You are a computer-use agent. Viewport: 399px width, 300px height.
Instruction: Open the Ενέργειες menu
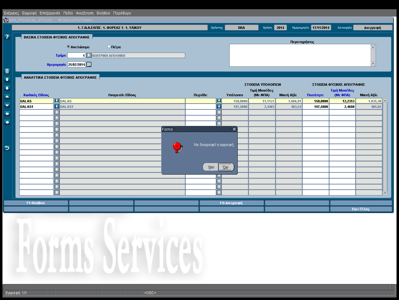11,13
